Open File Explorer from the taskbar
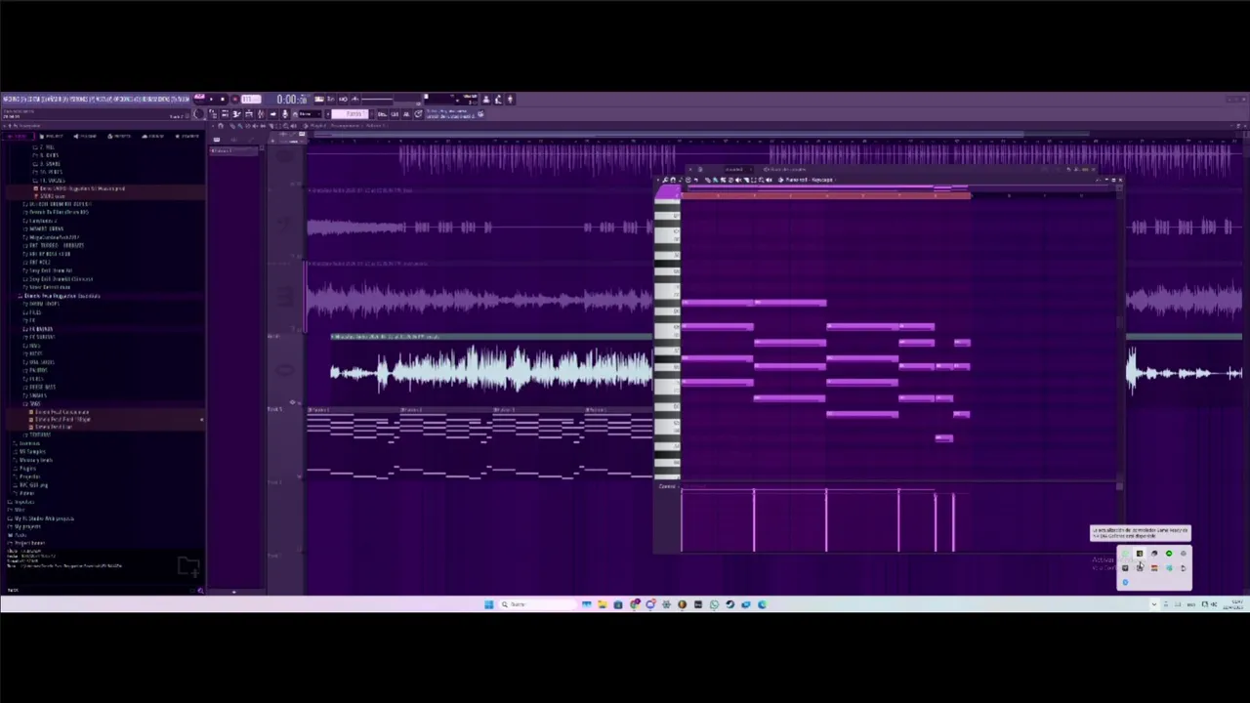 tap(603, 604)
